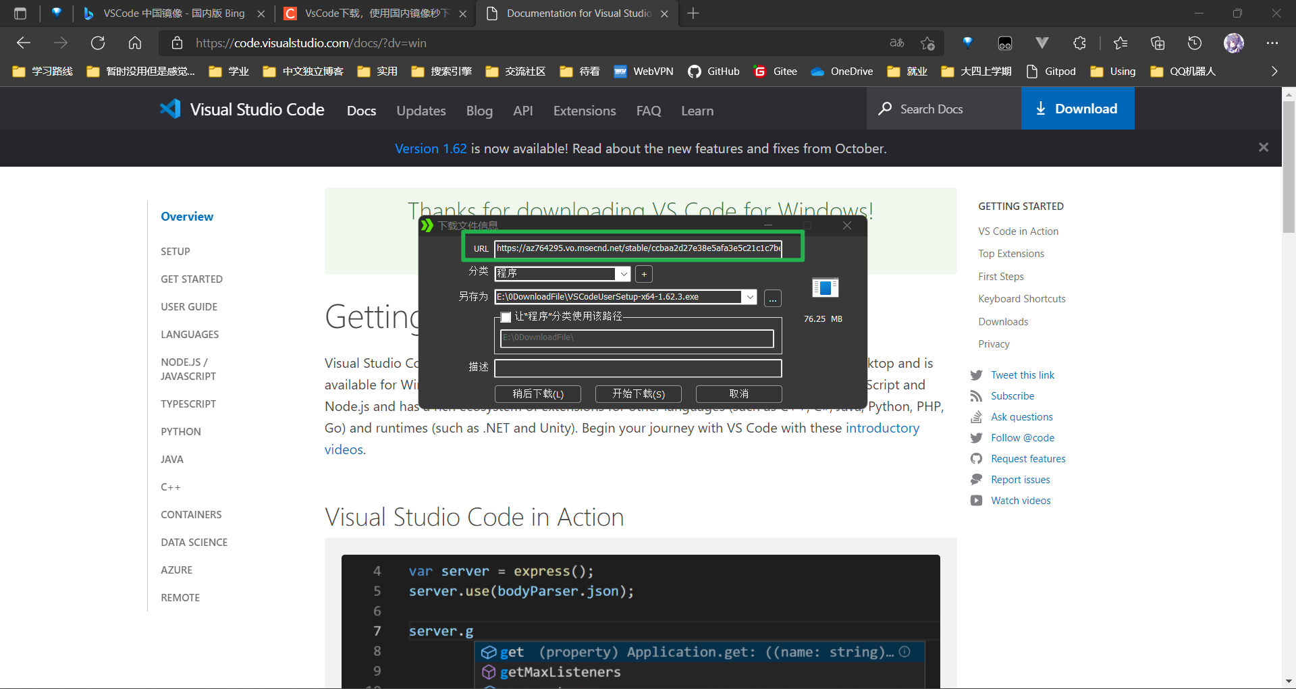Click the 描述 description field
Image resolution: width=1296 pixels, height=689 pixels.
(639, 368)
